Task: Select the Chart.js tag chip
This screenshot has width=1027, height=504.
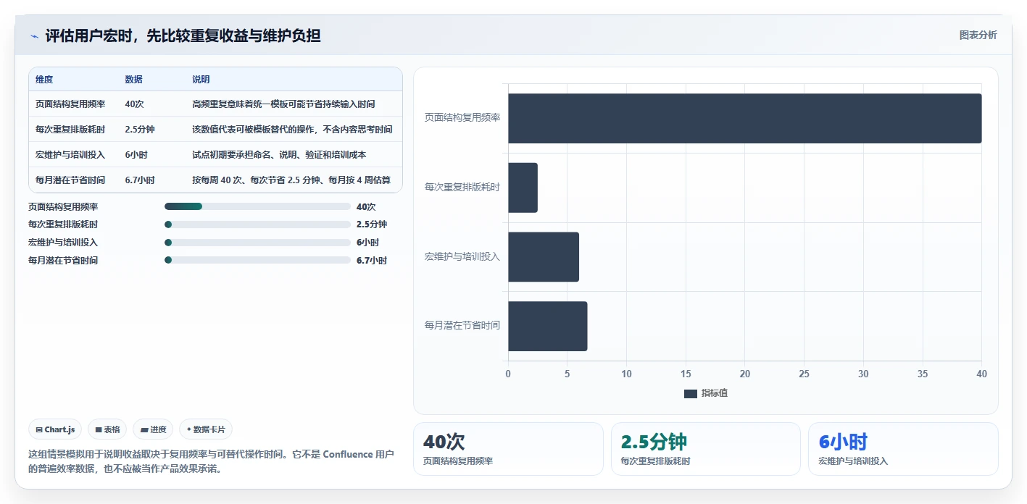Action: click(56, 429)
